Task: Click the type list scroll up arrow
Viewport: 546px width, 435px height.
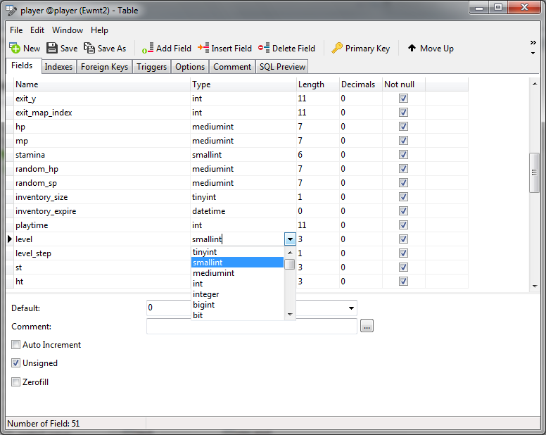Action: (290, 253)
